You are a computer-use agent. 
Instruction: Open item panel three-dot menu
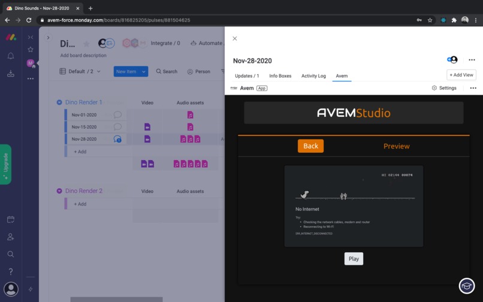[472, 60]
